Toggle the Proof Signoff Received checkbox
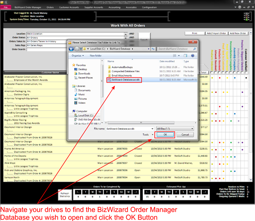The width and height of the screenshot is (255, 221). click(x=227, y=72)
